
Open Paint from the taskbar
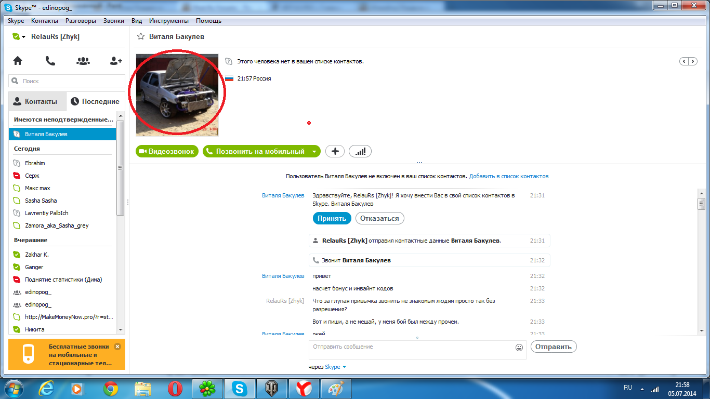tap(336, 388)
